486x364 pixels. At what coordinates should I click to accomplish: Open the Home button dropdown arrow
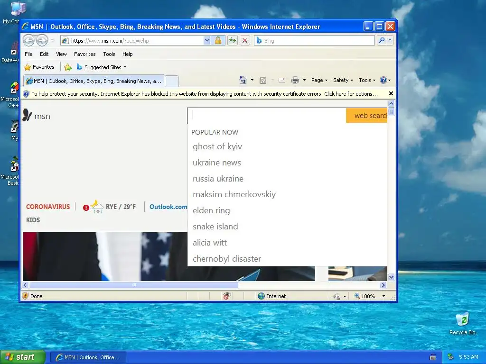coord(252,80)
